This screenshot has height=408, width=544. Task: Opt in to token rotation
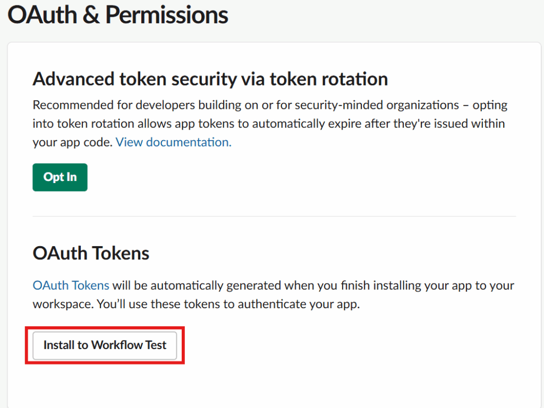click(60, 177)
